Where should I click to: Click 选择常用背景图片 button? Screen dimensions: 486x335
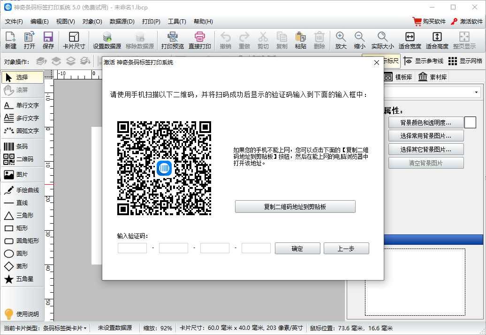426,136
